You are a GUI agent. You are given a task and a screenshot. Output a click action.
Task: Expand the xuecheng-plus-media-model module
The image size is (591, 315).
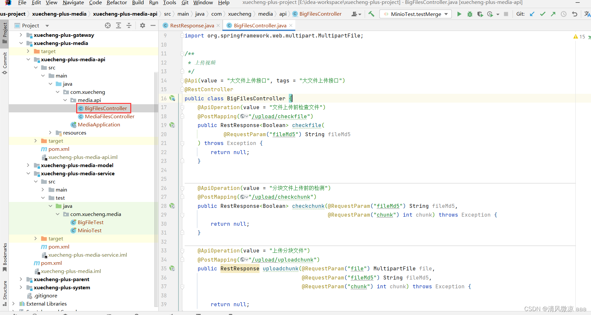click(x=28, y=165)
